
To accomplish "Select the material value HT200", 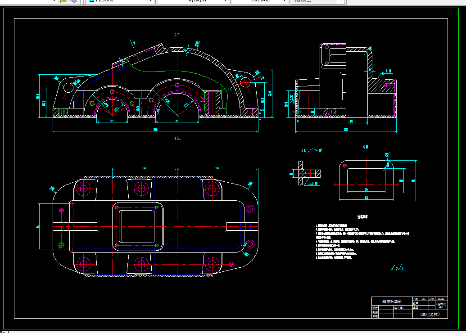I will click(x=441, y=299).
